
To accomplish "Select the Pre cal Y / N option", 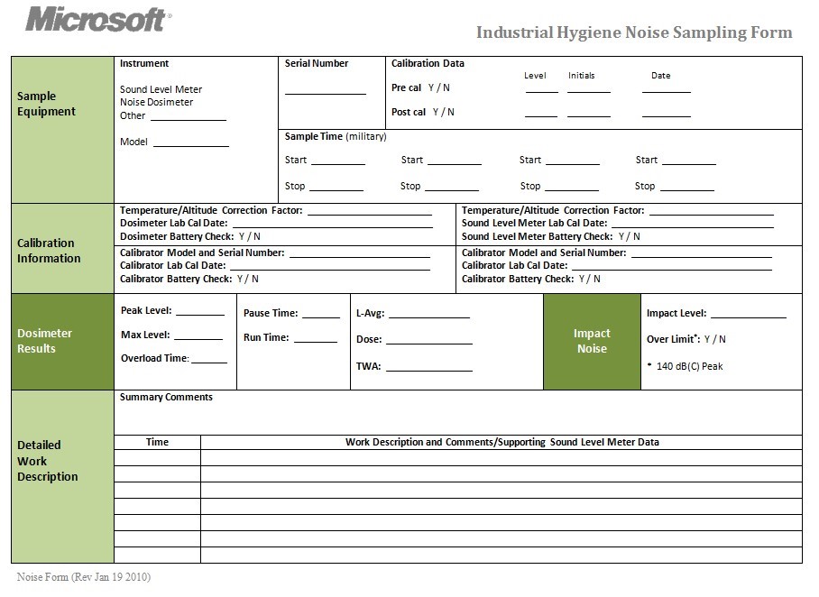I will click(438, 87).
